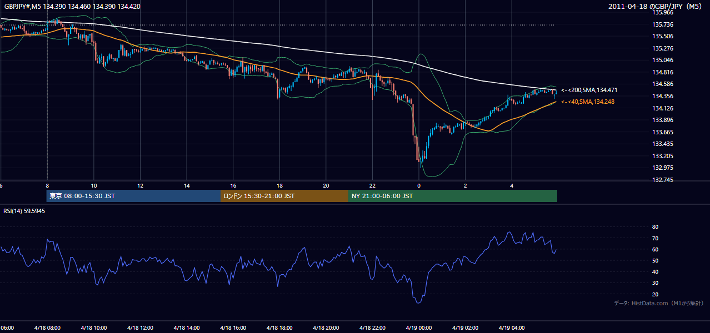This screenshot has height=333, width=710.
Task: Click price scale value 135.046
Action: pos(663,60)
